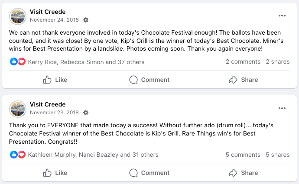This screenshot has width=299, height=184.
Task: Like the November 23 Chocolate Festival post
Action: pos(55,173)
